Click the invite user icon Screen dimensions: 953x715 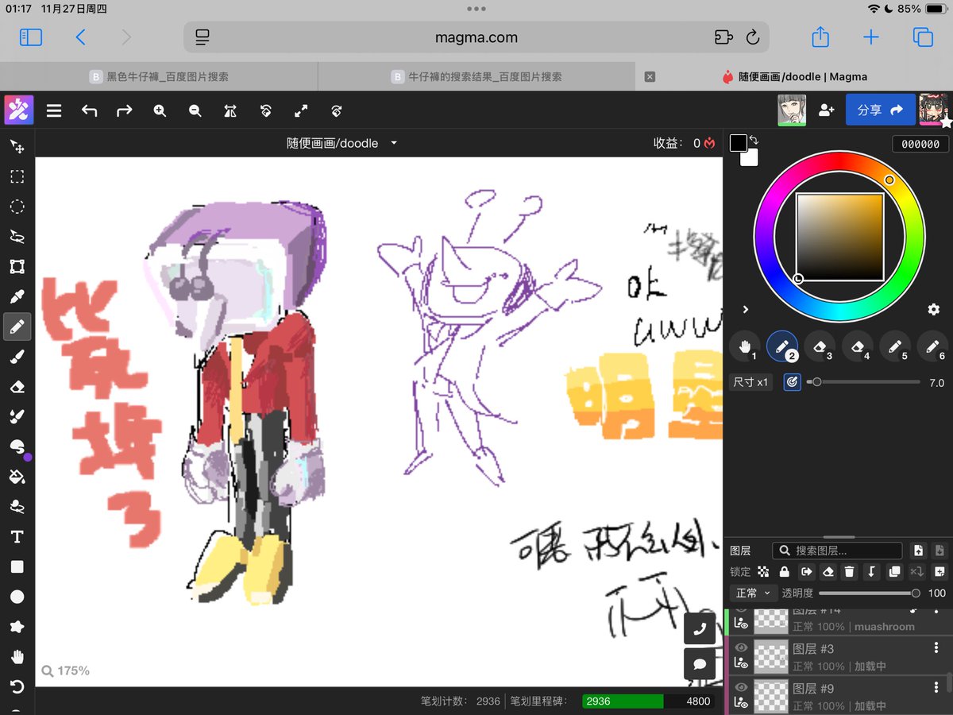tap(826, 110)
